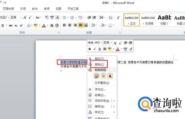Toggle Italic in the mini toolbar

coord(95,49)
